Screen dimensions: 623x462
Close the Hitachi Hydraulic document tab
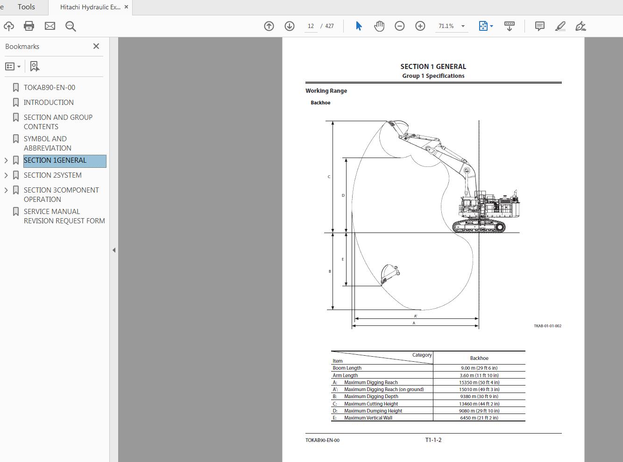pos(126,7)
